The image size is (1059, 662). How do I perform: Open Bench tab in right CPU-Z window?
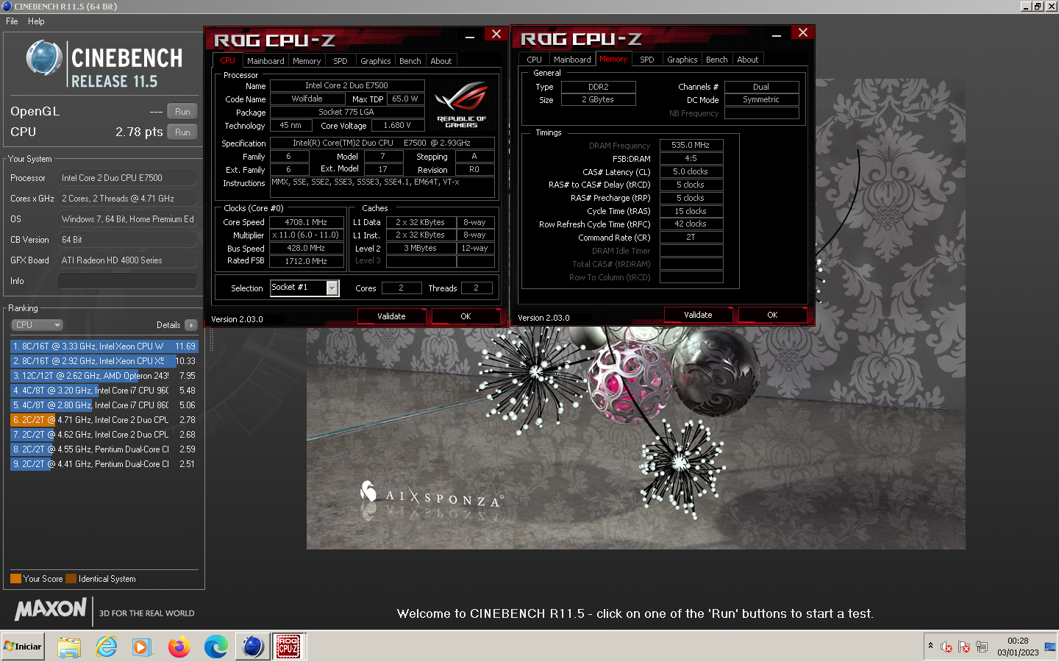pyautogui.click(x=717, y=60)
